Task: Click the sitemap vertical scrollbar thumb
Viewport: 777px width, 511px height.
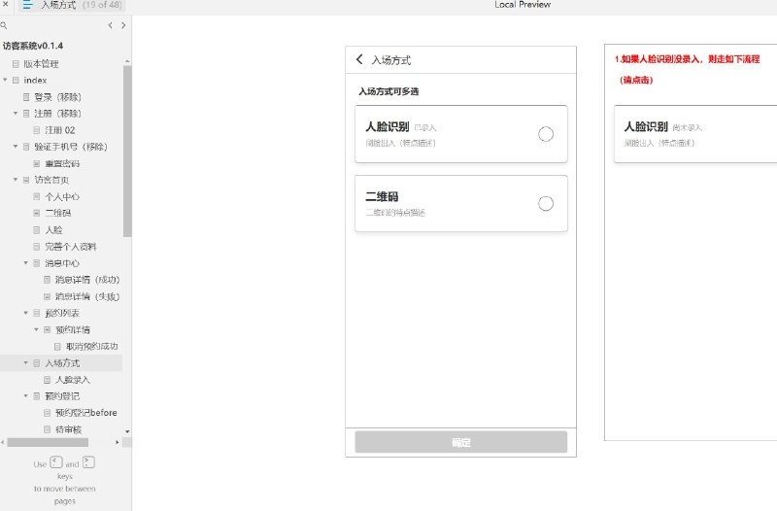Action: coord(127,152)
